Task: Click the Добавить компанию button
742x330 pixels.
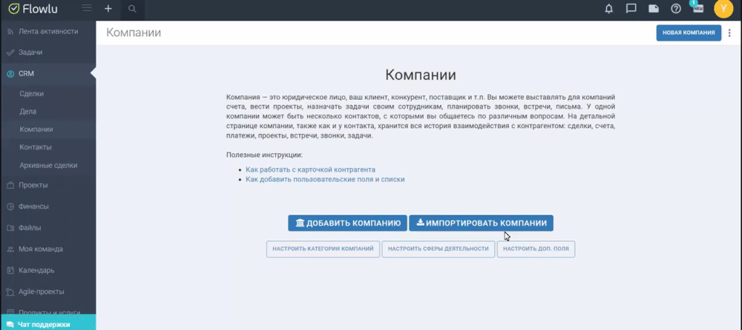Action: [x=347, y=223]
